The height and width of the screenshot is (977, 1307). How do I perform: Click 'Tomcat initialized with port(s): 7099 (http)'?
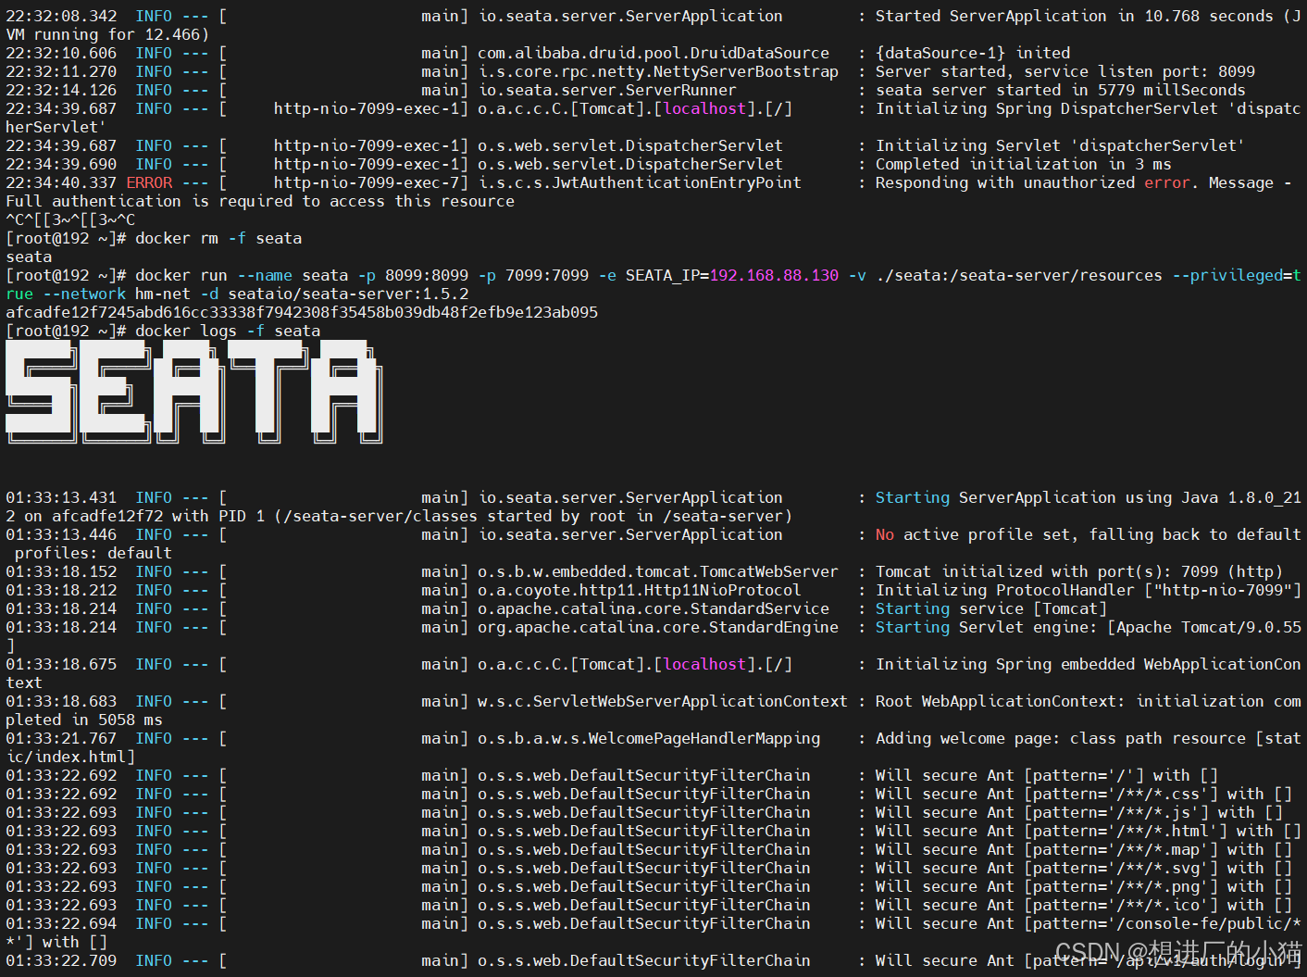[1079, 571]
